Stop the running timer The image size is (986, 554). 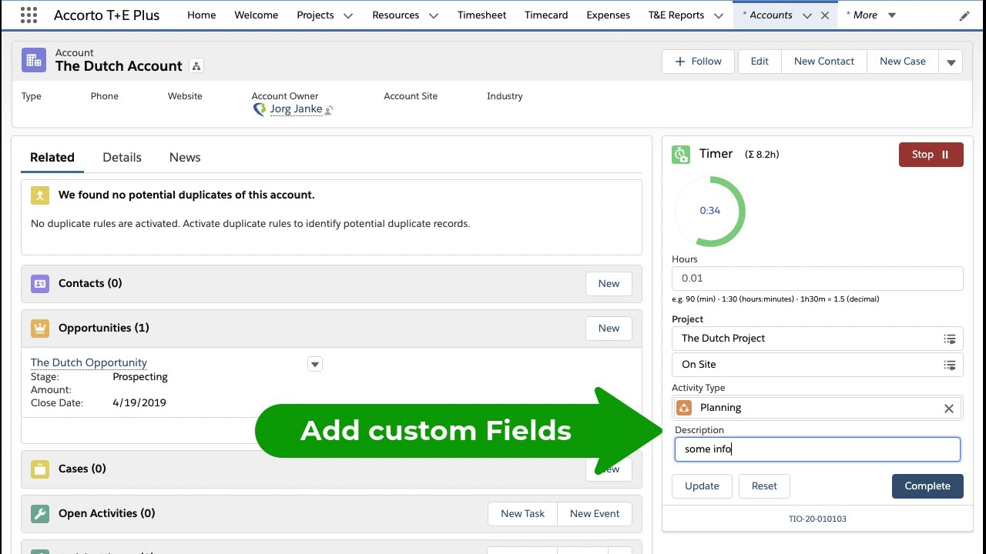931,155
